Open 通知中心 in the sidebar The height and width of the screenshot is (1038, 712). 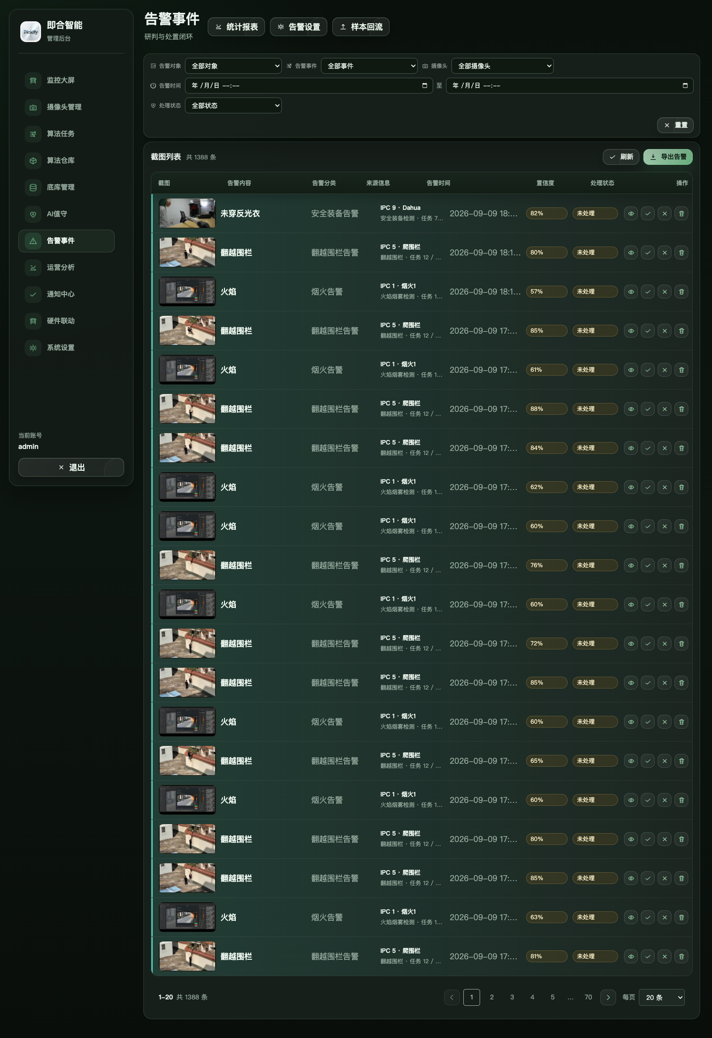66,294
